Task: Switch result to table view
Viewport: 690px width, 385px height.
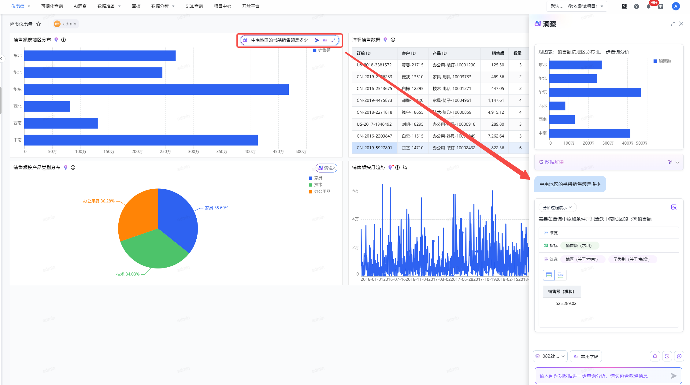Action: (549, 275)
